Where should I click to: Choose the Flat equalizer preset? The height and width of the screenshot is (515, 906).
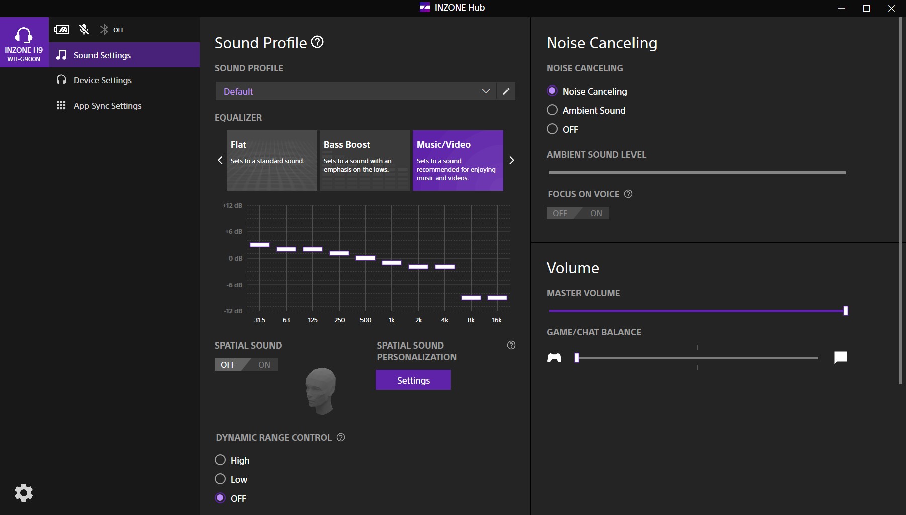point(272,160)
